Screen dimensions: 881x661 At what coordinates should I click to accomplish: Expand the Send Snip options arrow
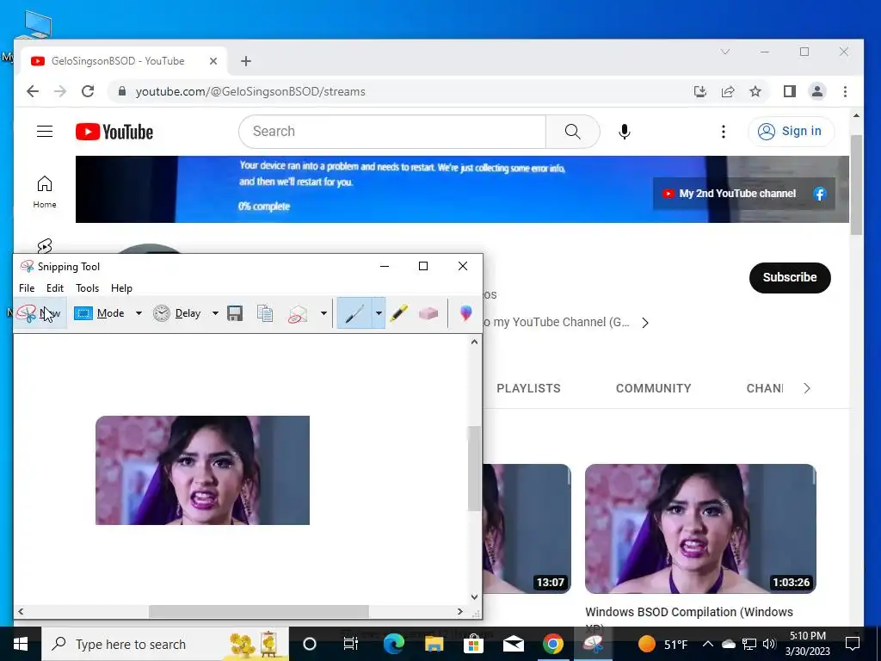pos(323,313)
